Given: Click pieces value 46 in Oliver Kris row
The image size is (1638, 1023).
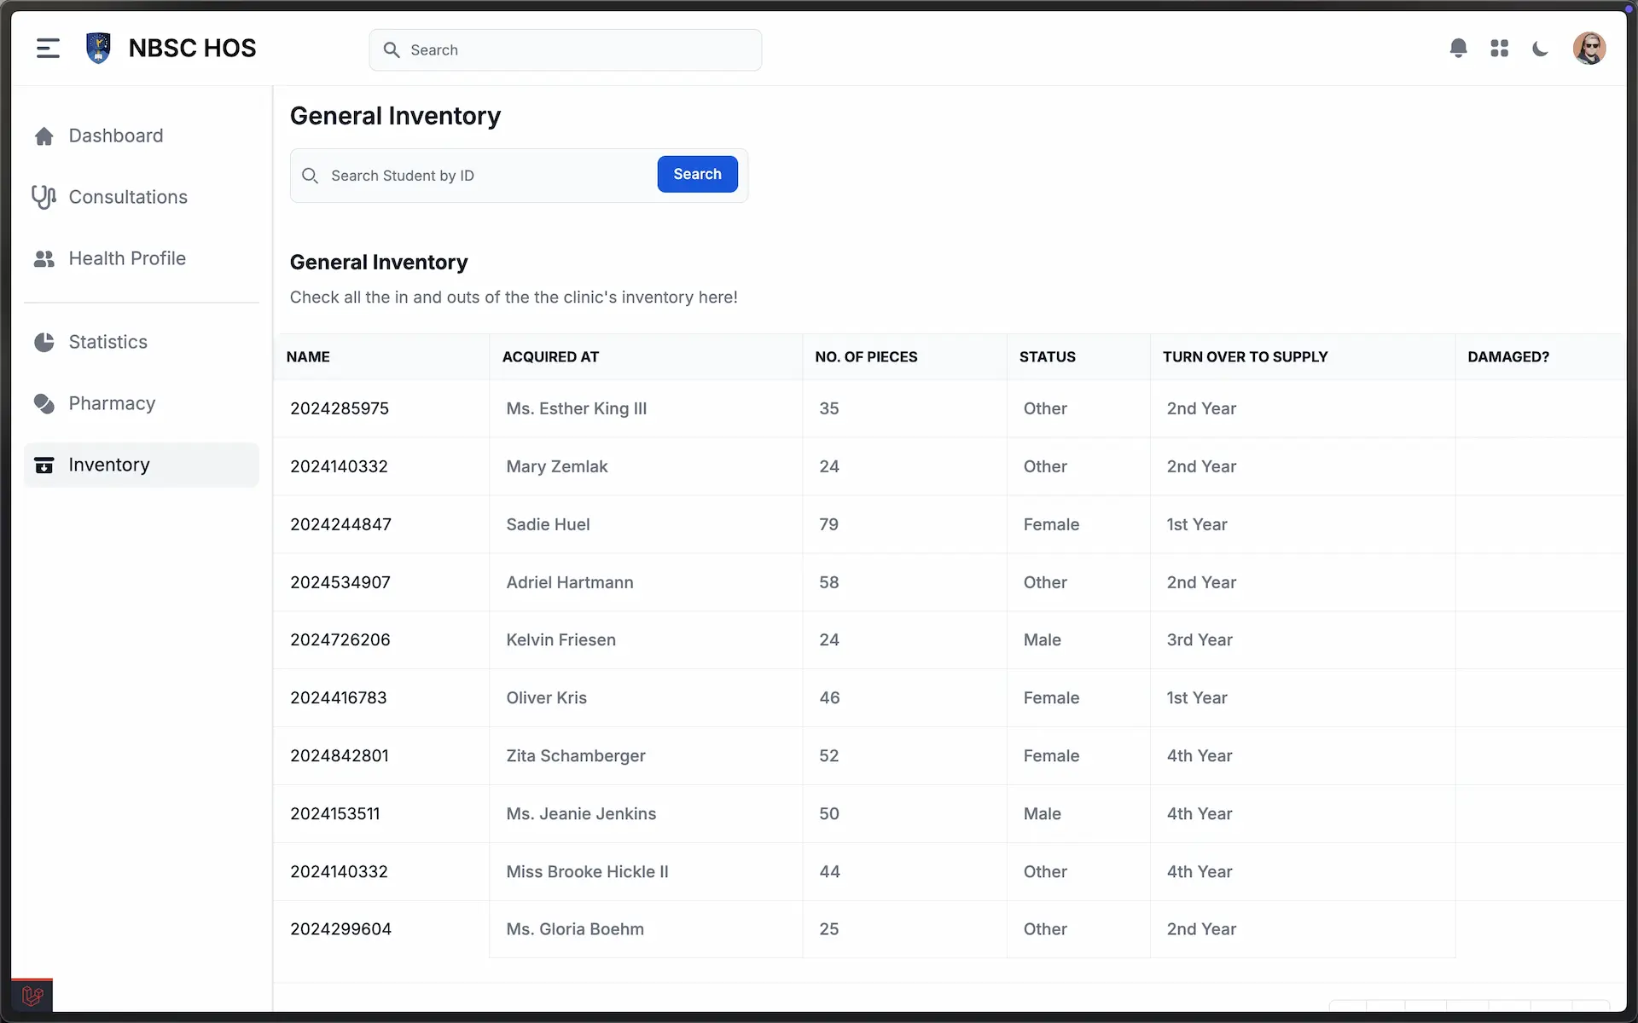Looking at the screenshot, I should point(829,698).
